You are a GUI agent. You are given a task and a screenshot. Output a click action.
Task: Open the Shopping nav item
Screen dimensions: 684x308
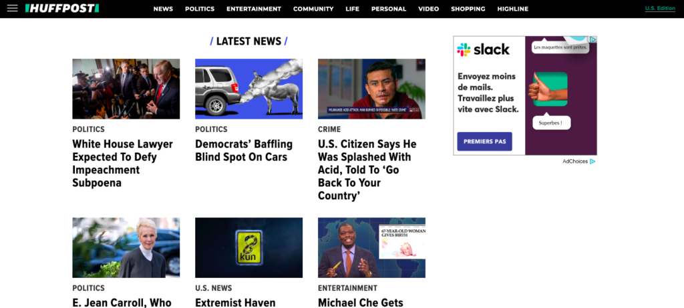[468, 9]
